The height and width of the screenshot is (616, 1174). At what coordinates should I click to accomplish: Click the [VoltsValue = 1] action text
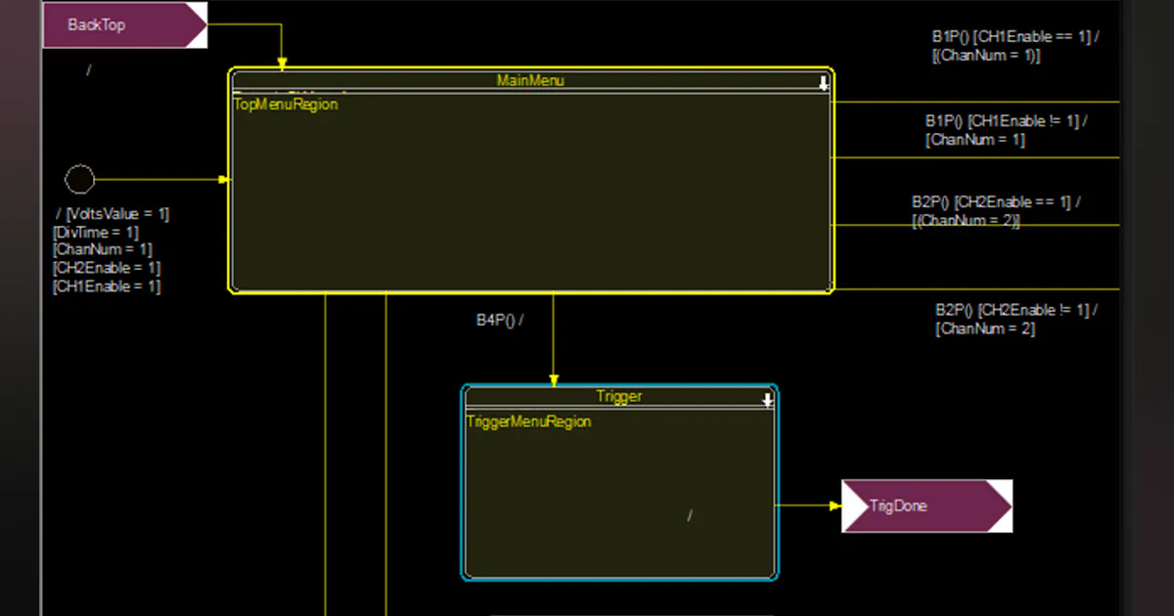point(117,213)
